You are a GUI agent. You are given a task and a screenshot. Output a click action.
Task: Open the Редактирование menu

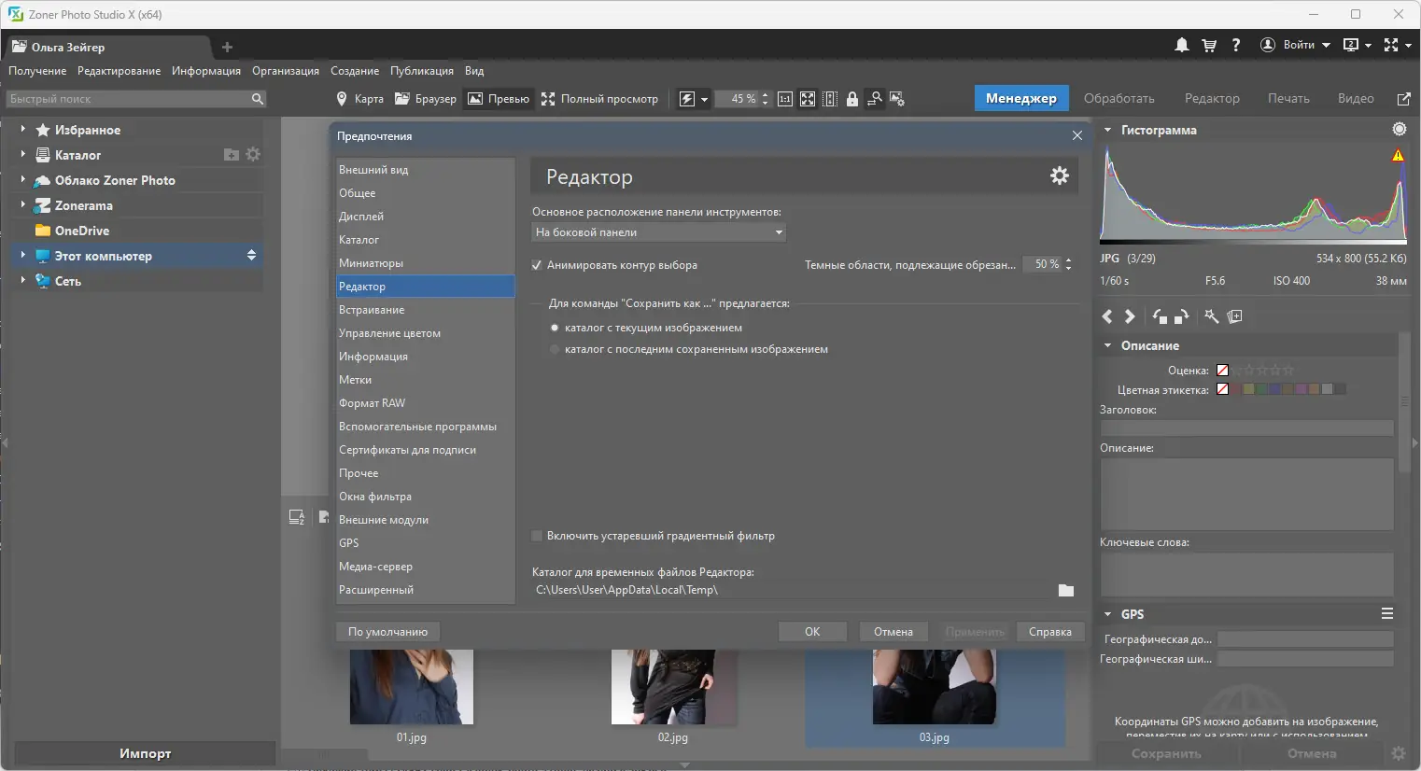pyautogui.click(x=119, y=71)
